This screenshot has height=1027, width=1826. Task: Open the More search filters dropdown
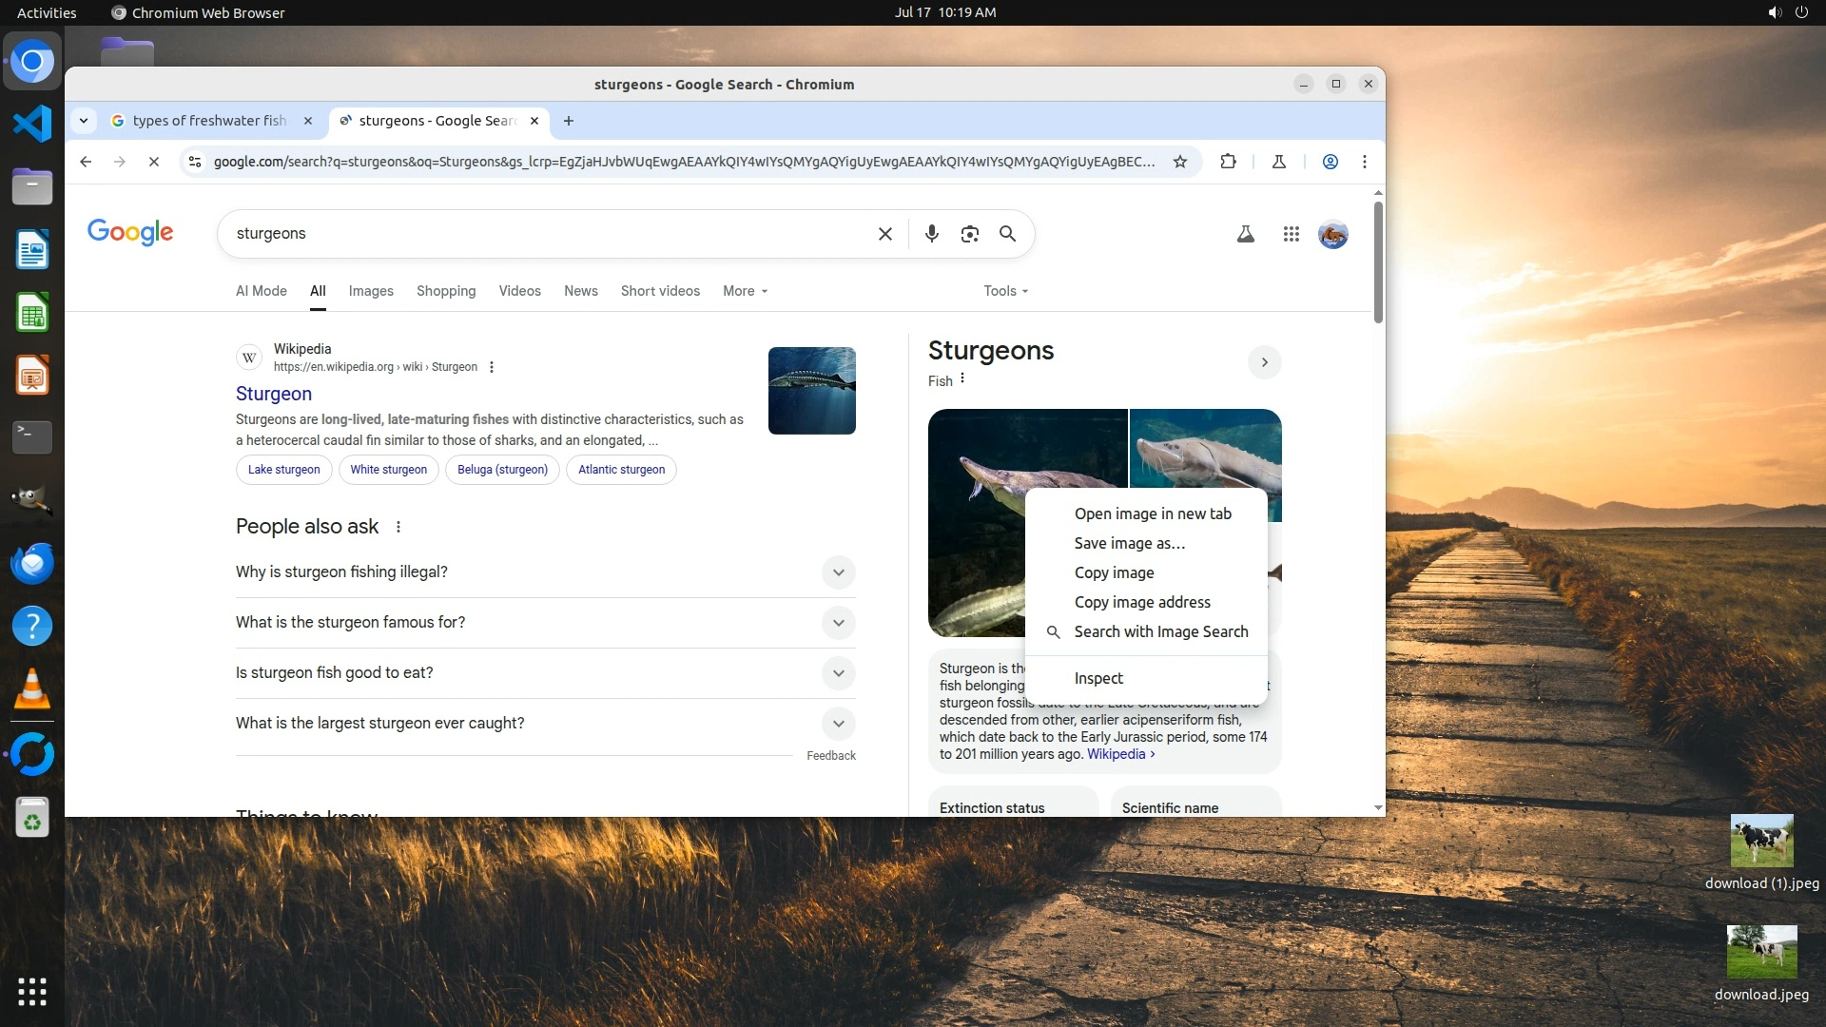pyautogui.click(x=745, y=291)
